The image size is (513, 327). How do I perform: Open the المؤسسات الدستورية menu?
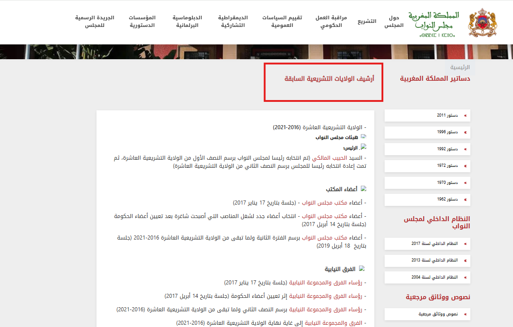[x=142, y=21]
